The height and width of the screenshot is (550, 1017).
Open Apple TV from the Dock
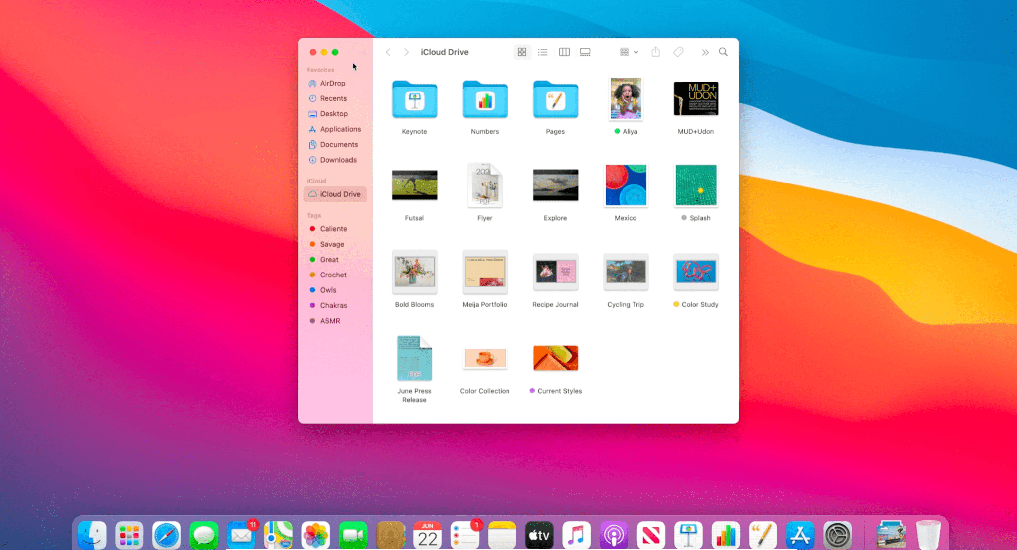click(x=539, y=535)
